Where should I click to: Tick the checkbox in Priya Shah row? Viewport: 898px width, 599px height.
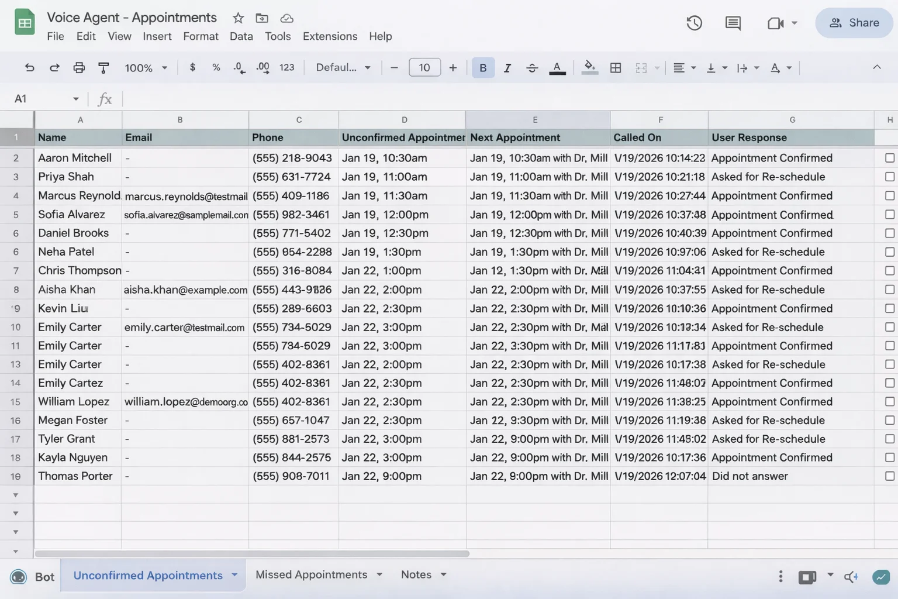(x=890, y=177)
